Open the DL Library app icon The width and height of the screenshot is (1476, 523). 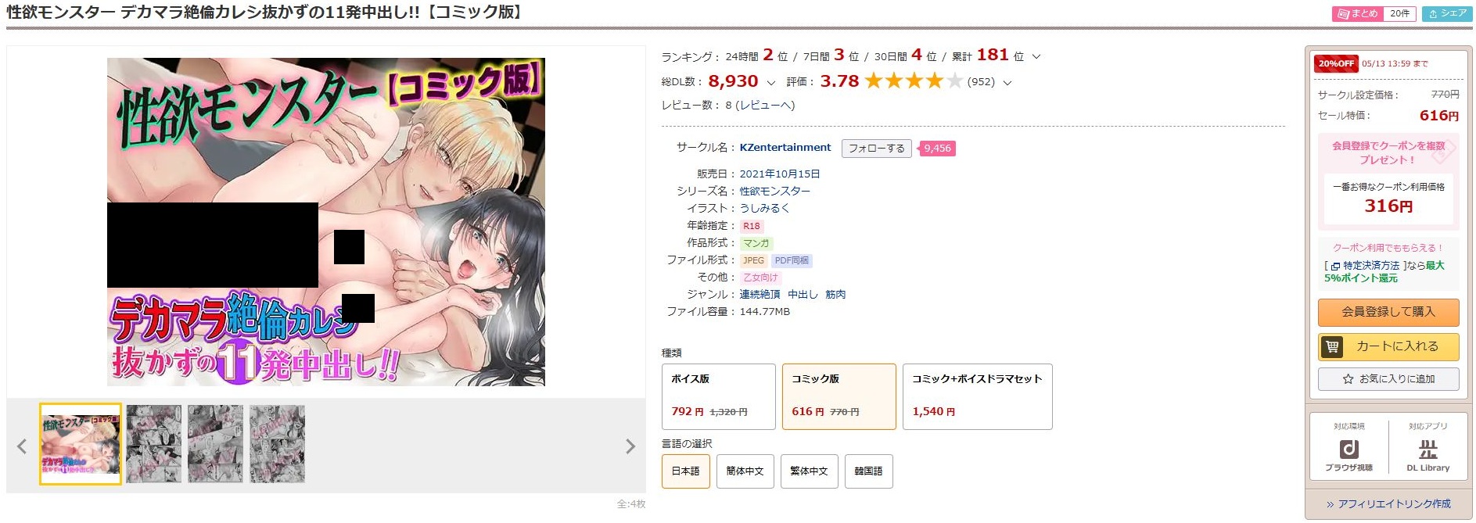click(x=1428, y=450)
